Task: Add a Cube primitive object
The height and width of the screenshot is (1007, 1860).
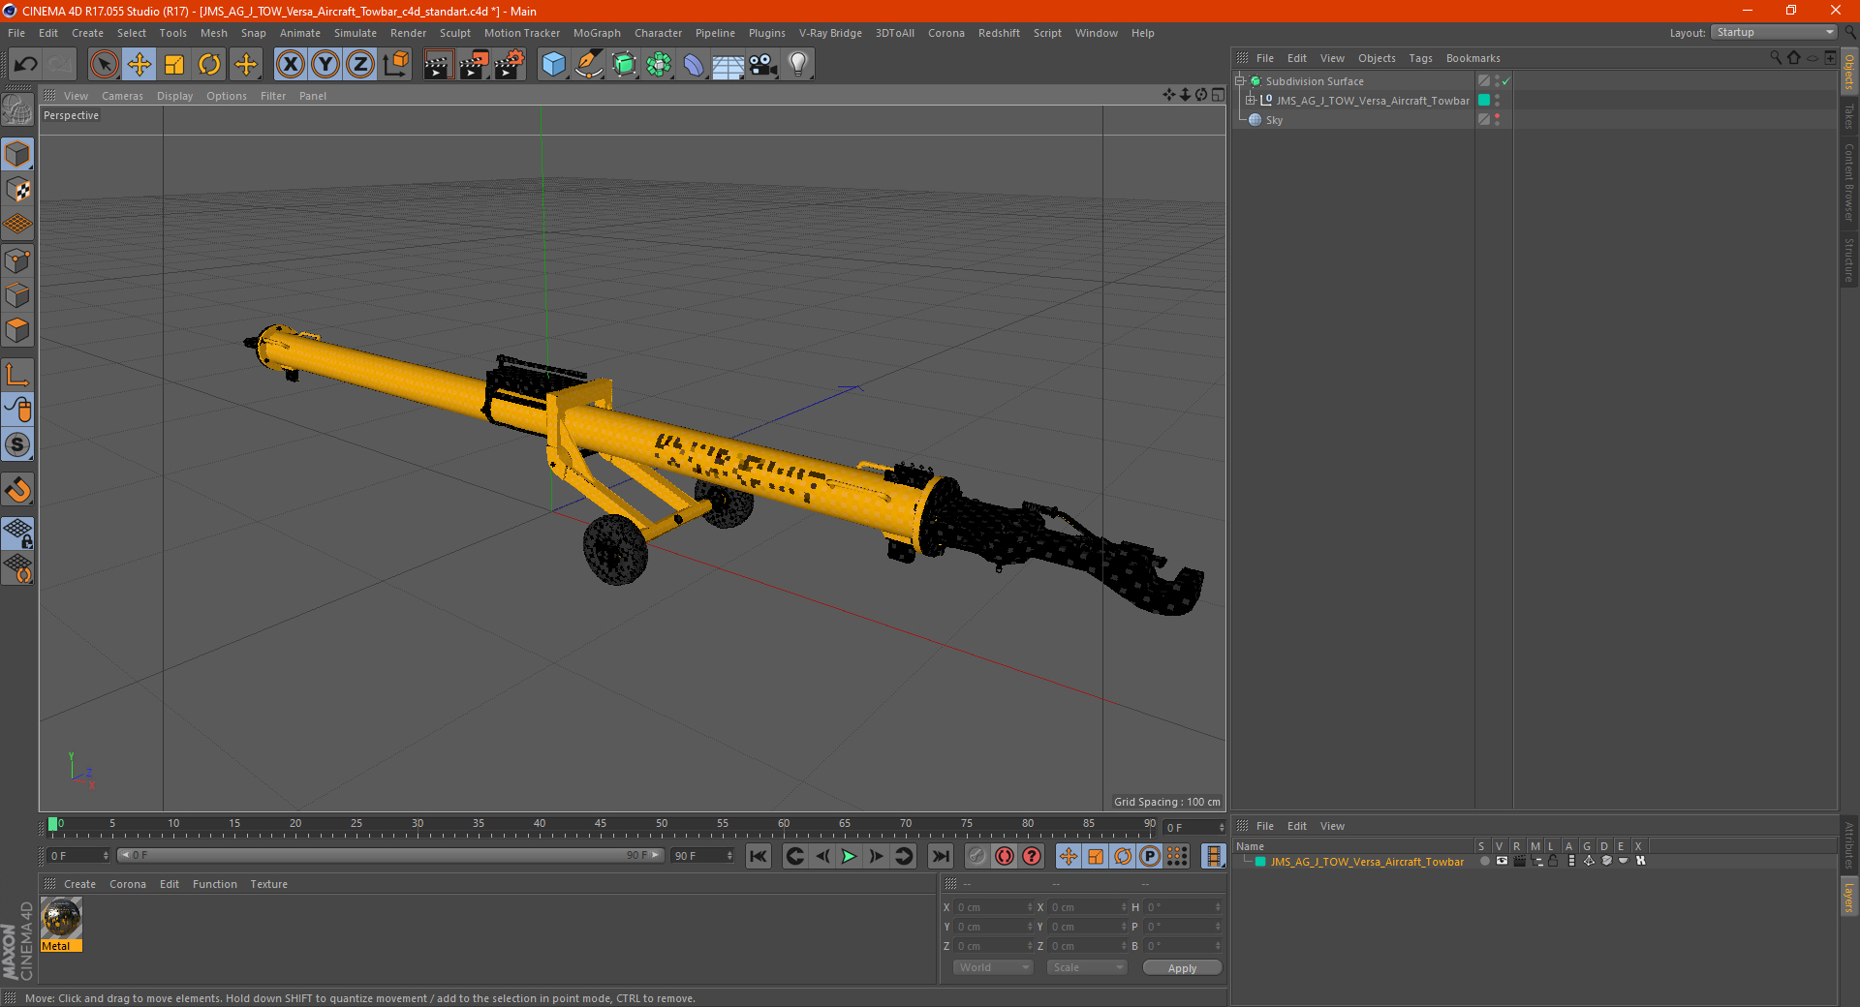Action: 553,65
